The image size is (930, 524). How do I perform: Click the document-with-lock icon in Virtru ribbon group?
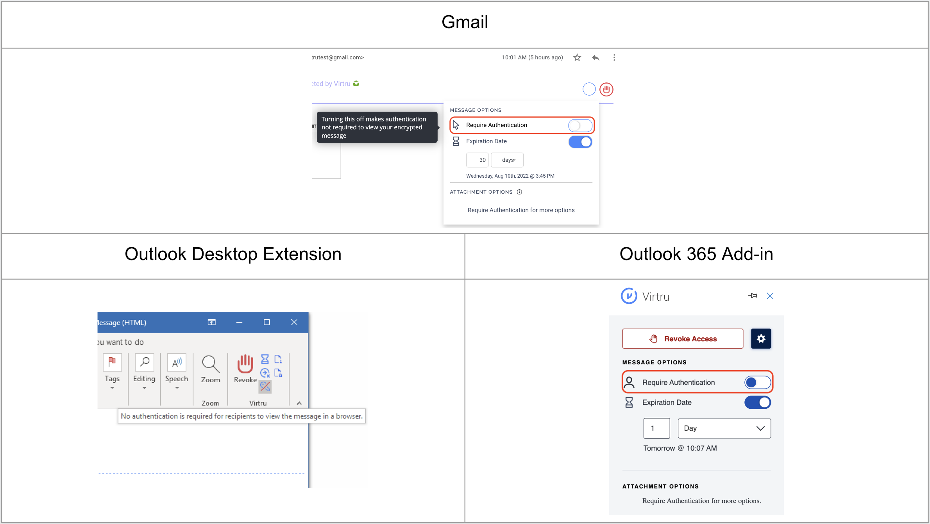point(278,373)
